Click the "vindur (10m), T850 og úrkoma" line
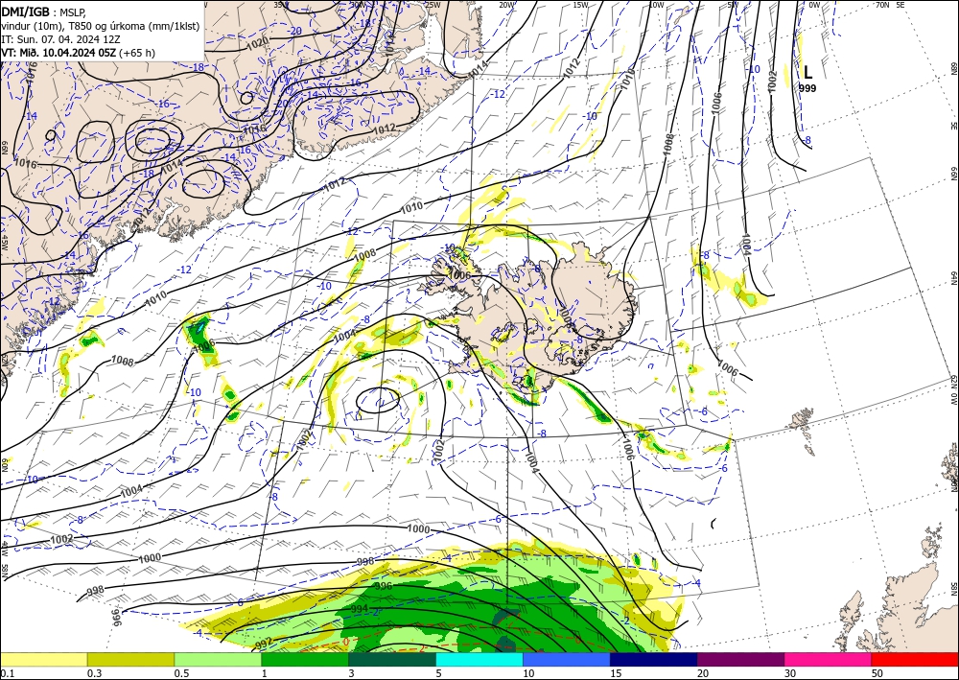The height and width of the screenshot is (680, 959). tap(101, 26)
